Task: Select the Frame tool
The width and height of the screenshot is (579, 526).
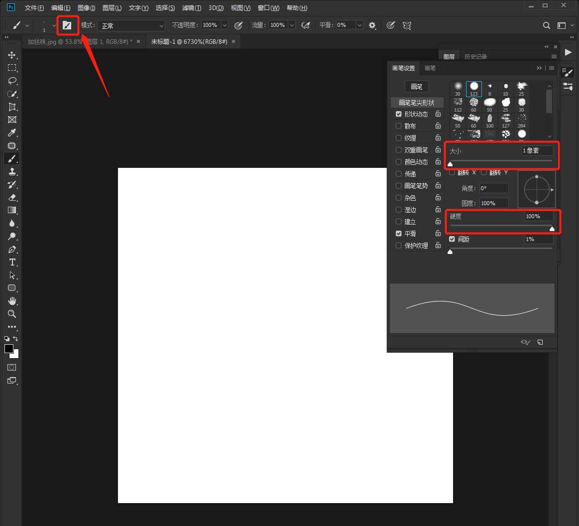Action: [12, 120]
